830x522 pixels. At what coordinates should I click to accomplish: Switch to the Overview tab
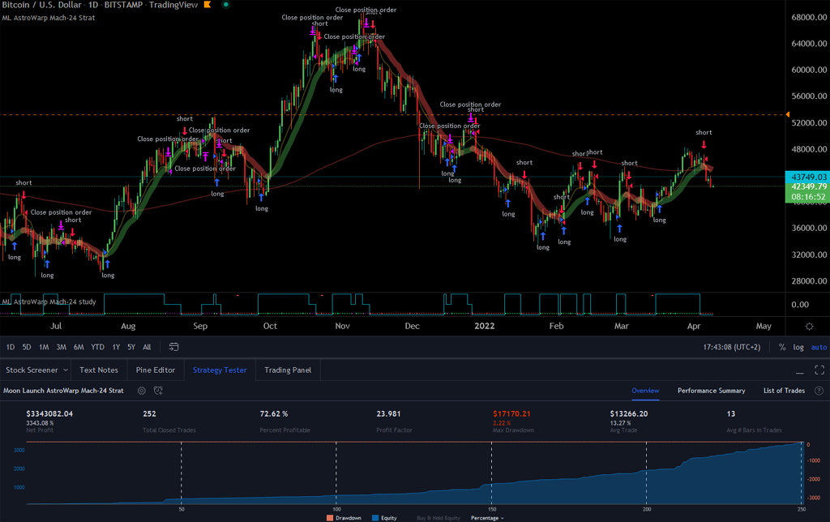coord(645,391)
